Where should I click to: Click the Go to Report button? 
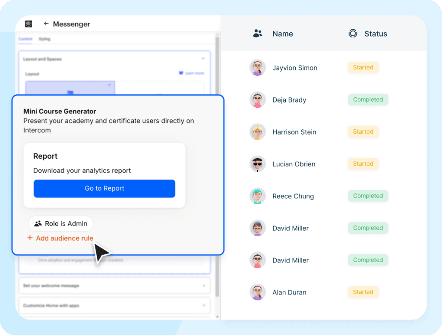click(x=104, y=188)
